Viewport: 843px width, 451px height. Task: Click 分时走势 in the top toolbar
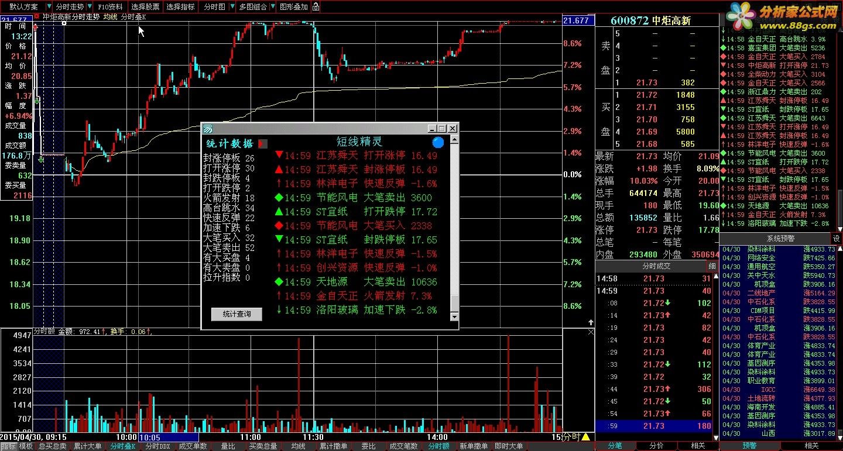tap(70, 7)
